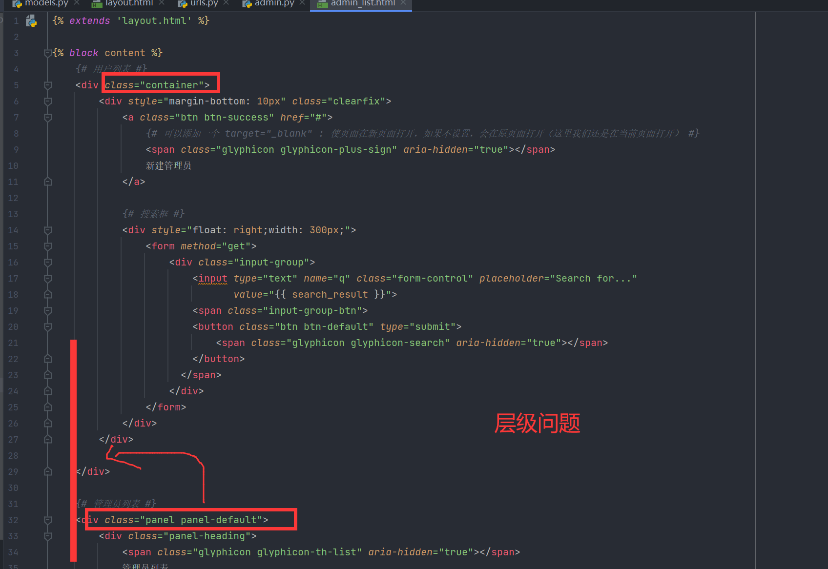Fold the form method get on line 15
Image resolution: width=828 pixels, height=569 pixels.
tap(48, 246)
